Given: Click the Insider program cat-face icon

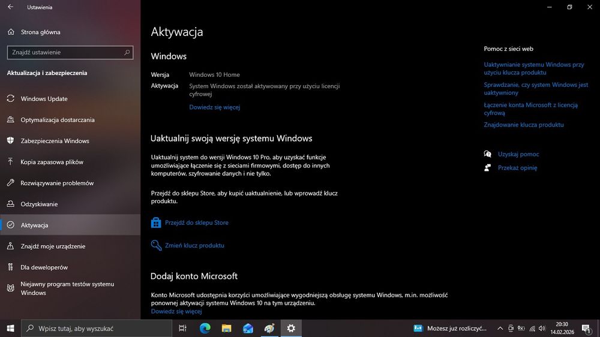Looking at the screenshot, I should [11, 288].
